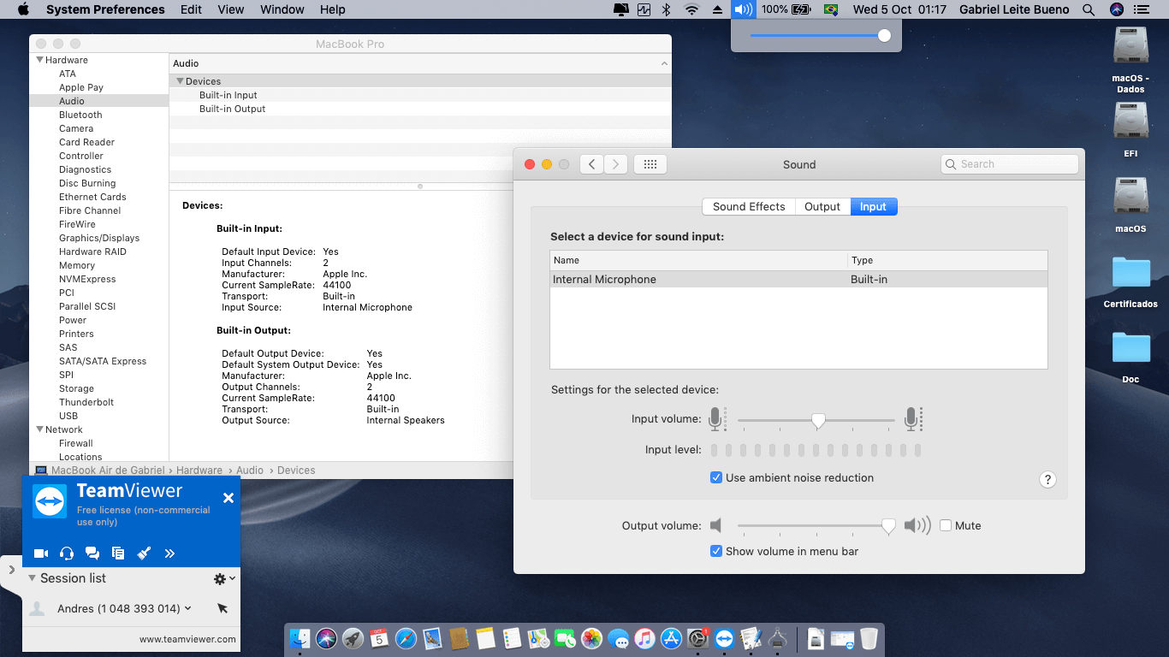Screen dimensions: 1169x657
Task: Collapse Audio pane header chevron
Action: (664, 63)
